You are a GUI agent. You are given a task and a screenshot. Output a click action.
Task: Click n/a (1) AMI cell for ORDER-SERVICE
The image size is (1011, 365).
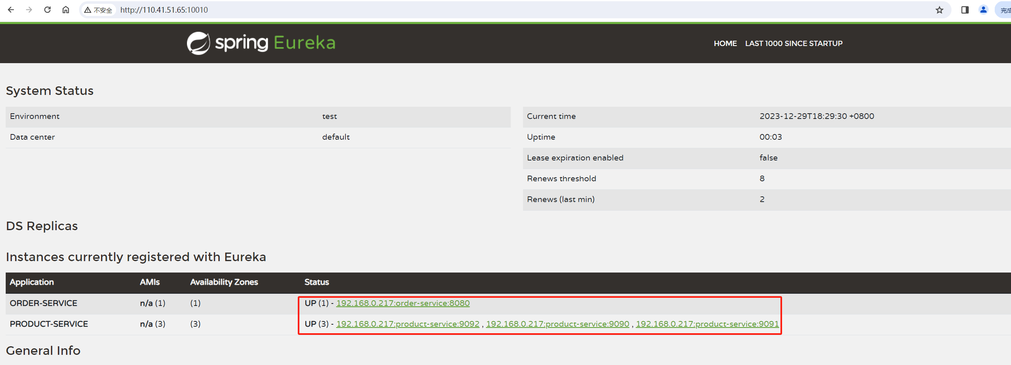[152, 303]
